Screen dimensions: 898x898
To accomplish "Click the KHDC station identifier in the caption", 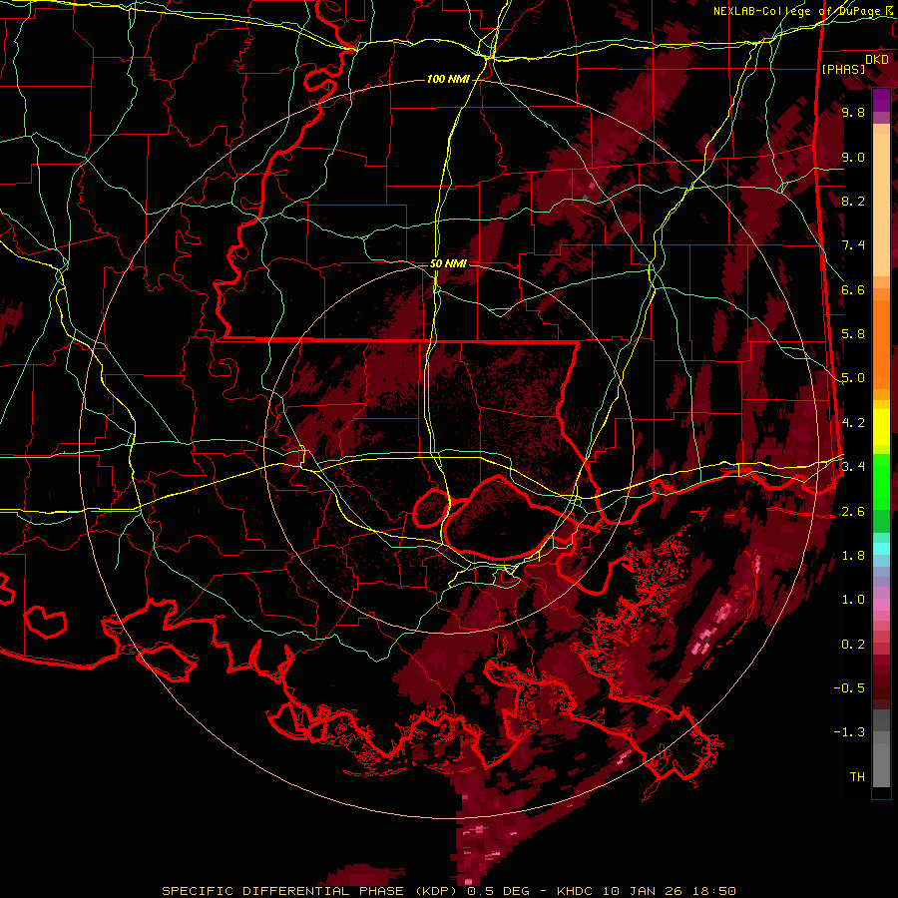I will tap(576, 891).
